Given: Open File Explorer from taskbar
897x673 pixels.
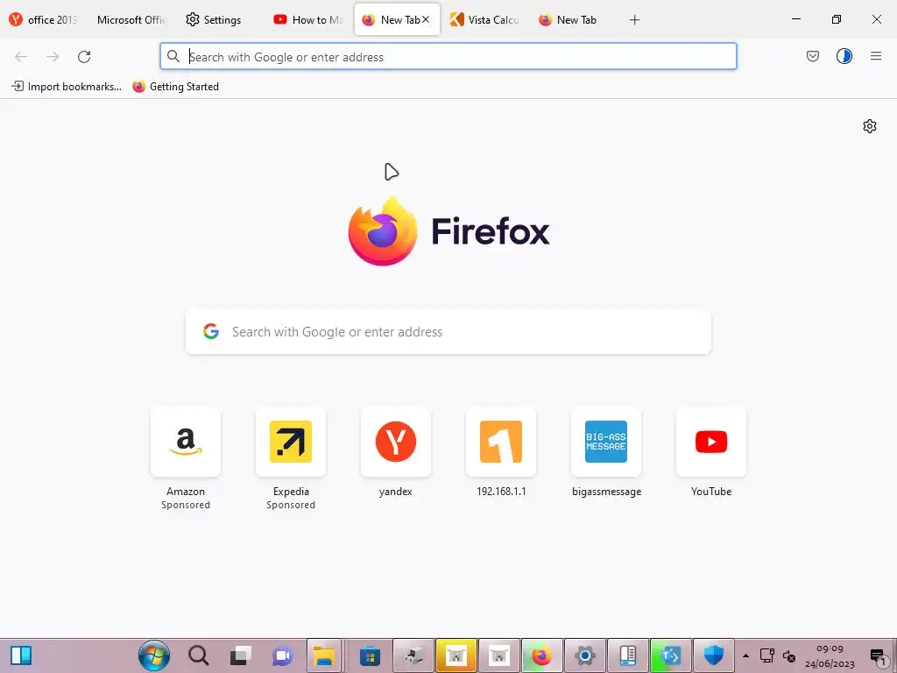Looking at the screenshot, I should click(x=324, y=655).
